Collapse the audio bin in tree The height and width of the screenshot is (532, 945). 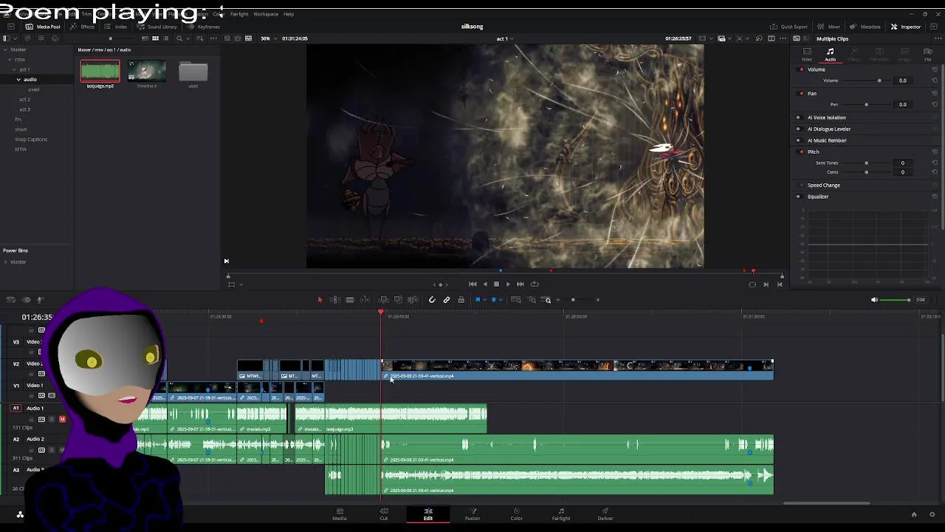tap(18, 79)
